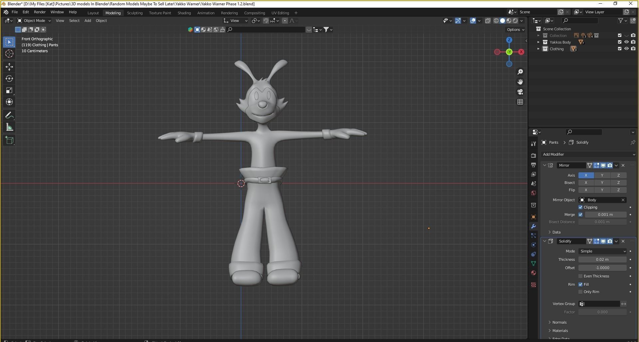The height and width of the screenshot is (342, 639).
Task: Open the Tool properties tab
Action: [x=533, y=144]
